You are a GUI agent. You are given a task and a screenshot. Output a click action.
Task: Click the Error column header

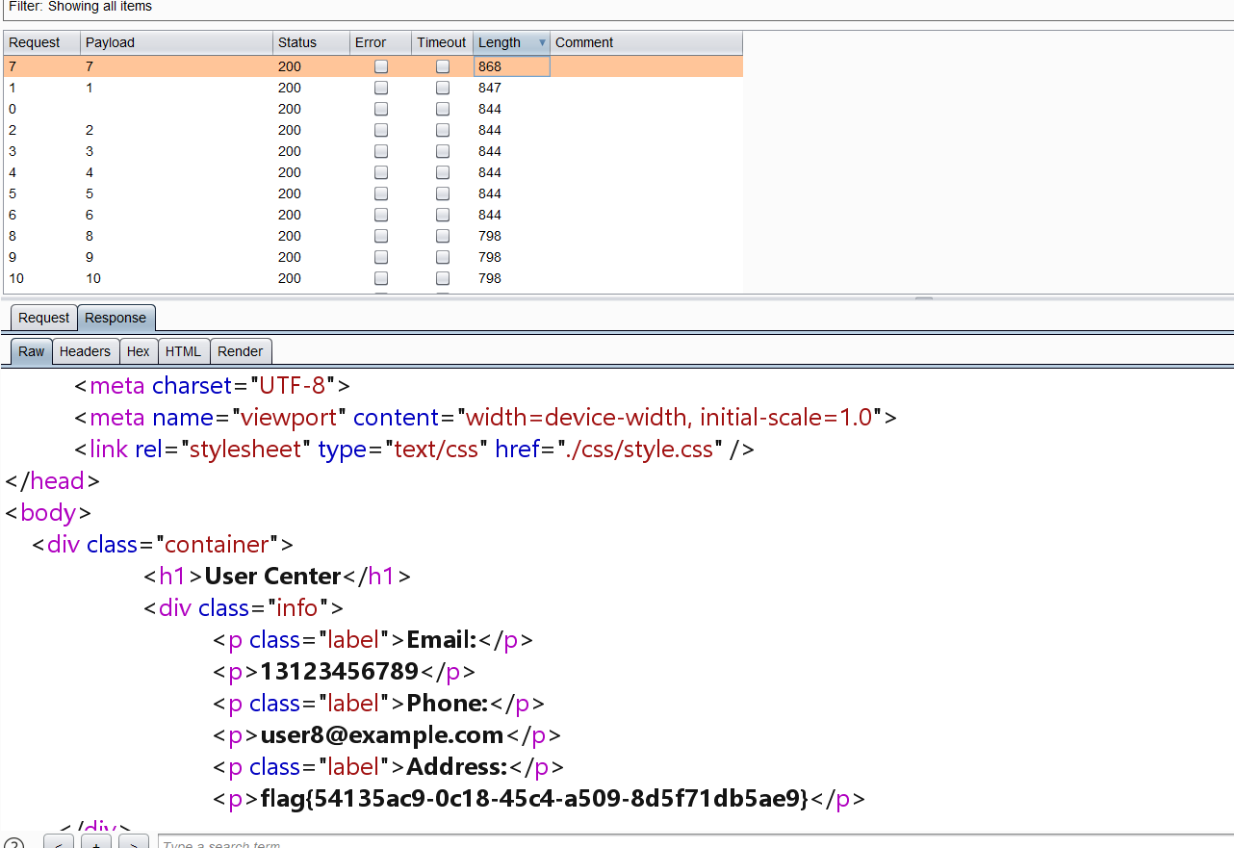click(x=381, y=42)
